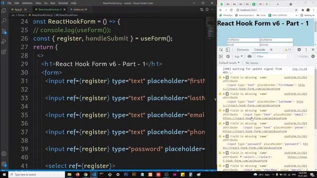The width and height of the screenshot is (317, 178).
Task: Expand the password warning message
Action: pos(224,136)
